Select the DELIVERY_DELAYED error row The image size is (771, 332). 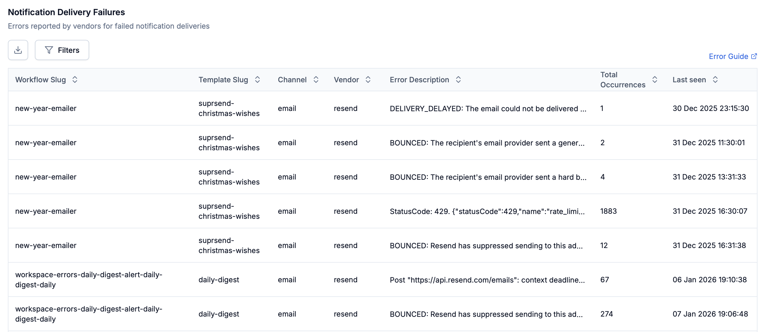click(488, 108)
